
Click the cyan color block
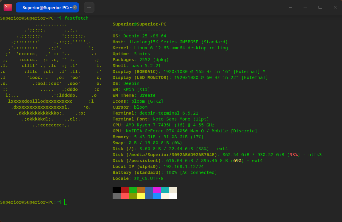pos(165,190)
